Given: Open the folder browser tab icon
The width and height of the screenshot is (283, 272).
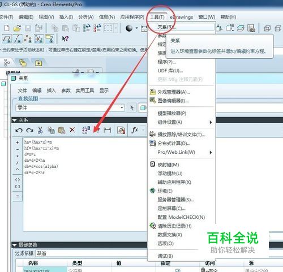Looking at the screenshot, I should coord(23,63).
